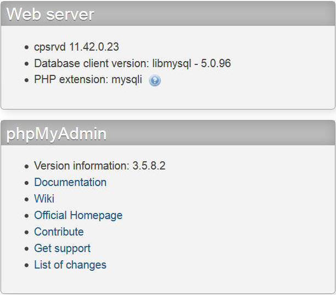Open the Wiki link
Viewport: 336px width, 295px height.
[44, 199]
